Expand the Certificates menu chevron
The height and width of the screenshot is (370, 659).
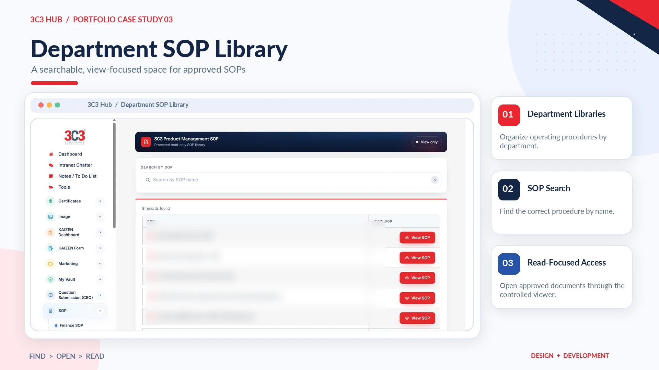tap(100, 201)
